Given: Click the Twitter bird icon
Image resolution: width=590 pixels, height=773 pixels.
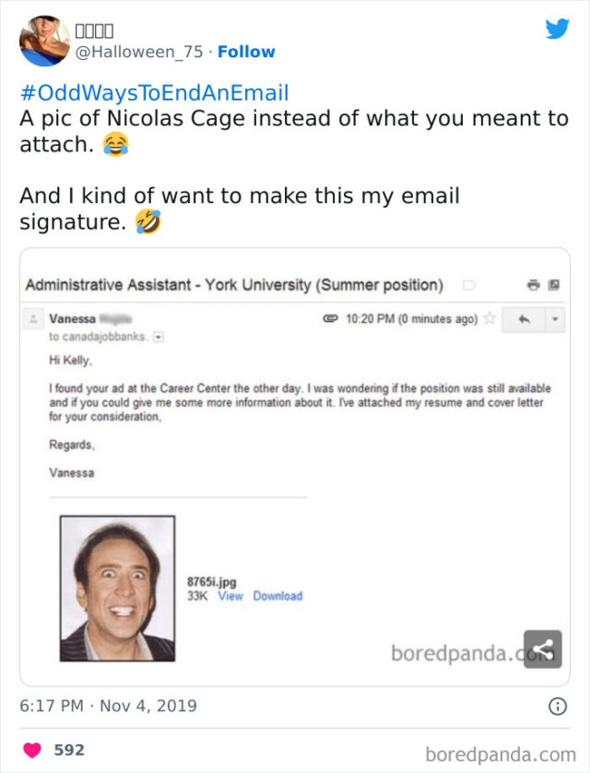Looking at the screenshot, I should coord(558,30).
